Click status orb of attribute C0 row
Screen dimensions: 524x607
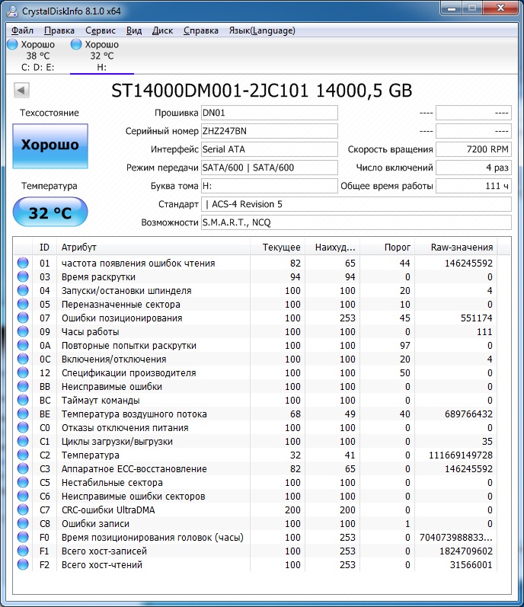tap(23, 428)
